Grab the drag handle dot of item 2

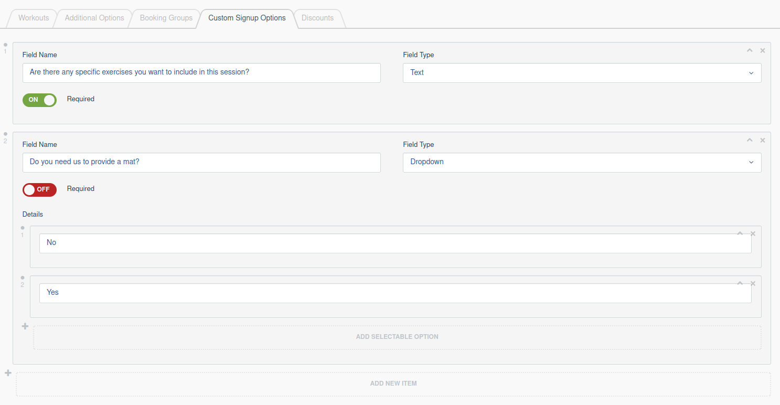click(x=6, y=134)
